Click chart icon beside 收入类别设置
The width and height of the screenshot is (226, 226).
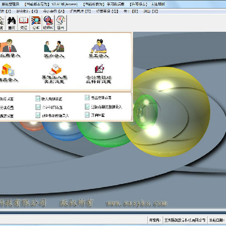pyautogui.click(x=38, y=99)
